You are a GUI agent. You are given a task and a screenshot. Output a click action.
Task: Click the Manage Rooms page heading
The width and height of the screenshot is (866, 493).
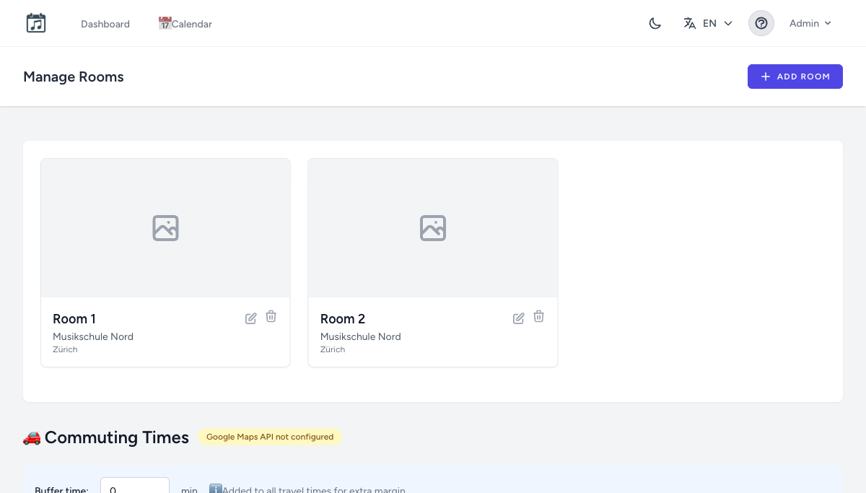pos(74,77)
